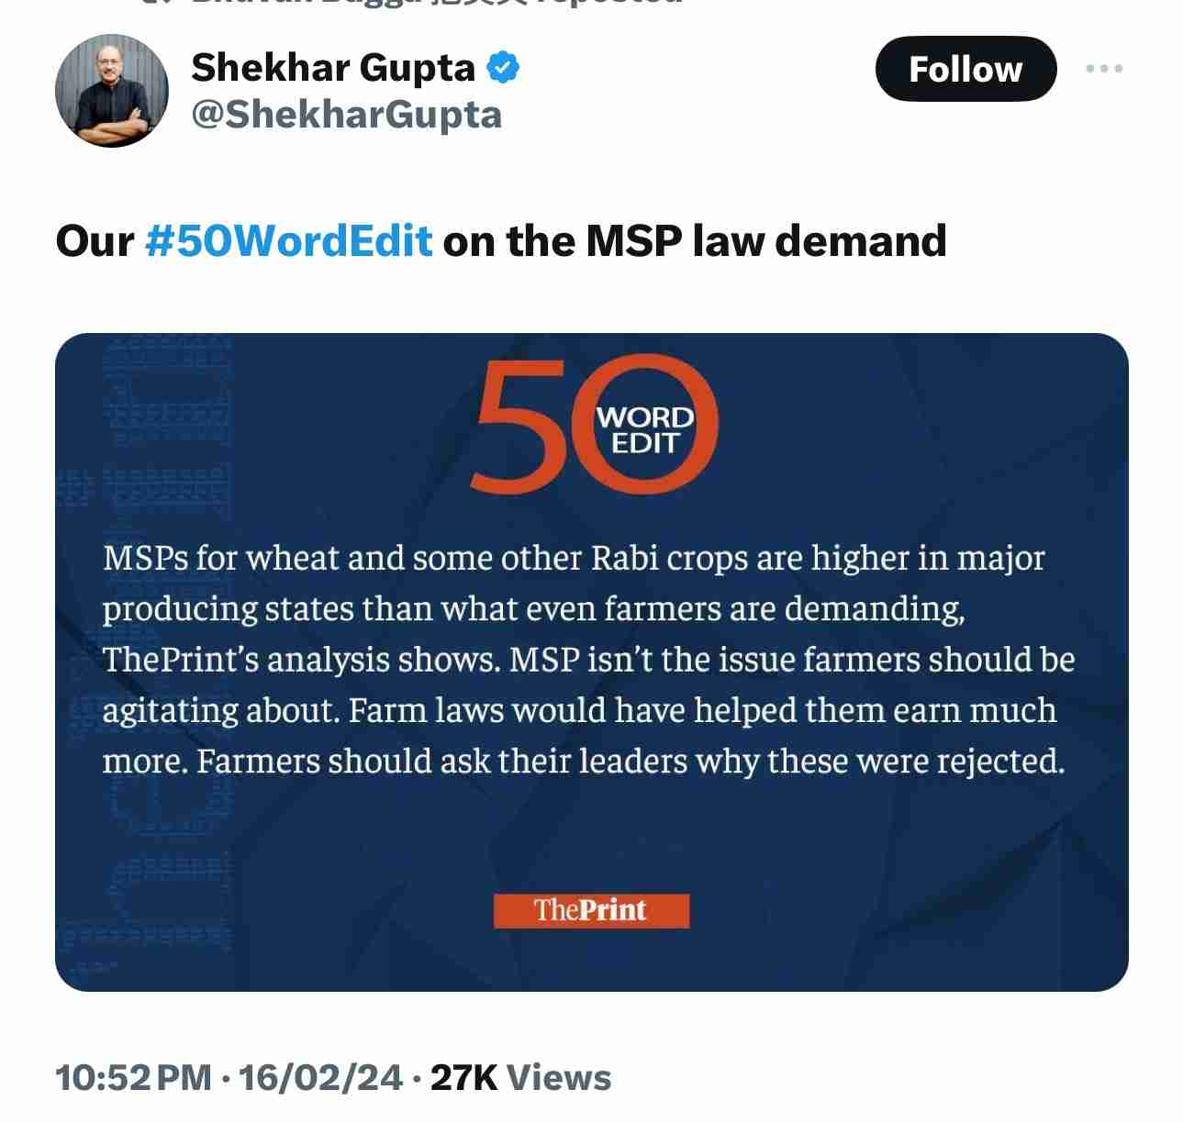Open the @ShekharGupta handle link
This screenshot has width=1183, height=1123.
(346, 116)
